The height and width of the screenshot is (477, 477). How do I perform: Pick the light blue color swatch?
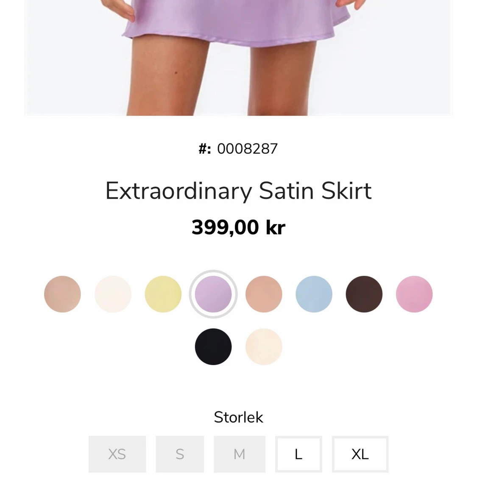(x=314, y=294)
